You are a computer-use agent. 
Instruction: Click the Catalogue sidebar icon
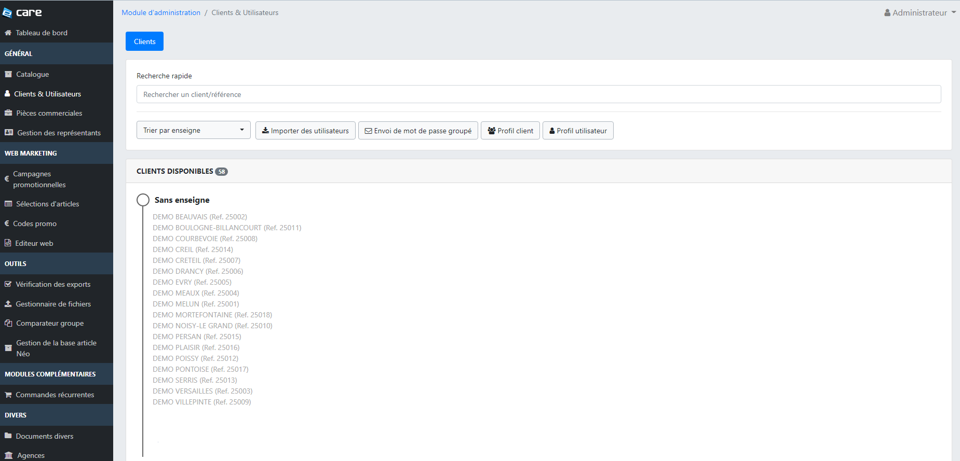[x=8, y=74]
